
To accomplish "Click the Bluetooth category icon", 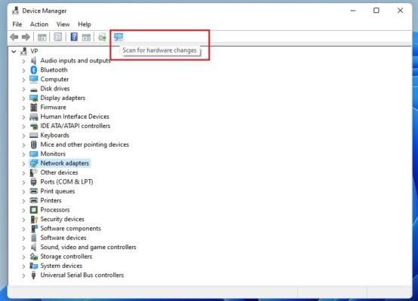I will pos(34,70).
